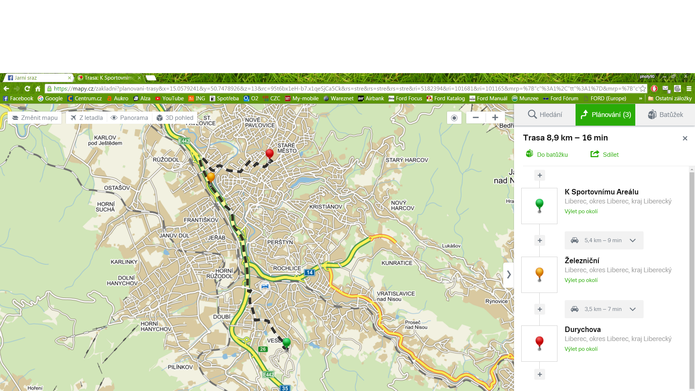Open Změnit mapu map type selector

click(35, 118)
